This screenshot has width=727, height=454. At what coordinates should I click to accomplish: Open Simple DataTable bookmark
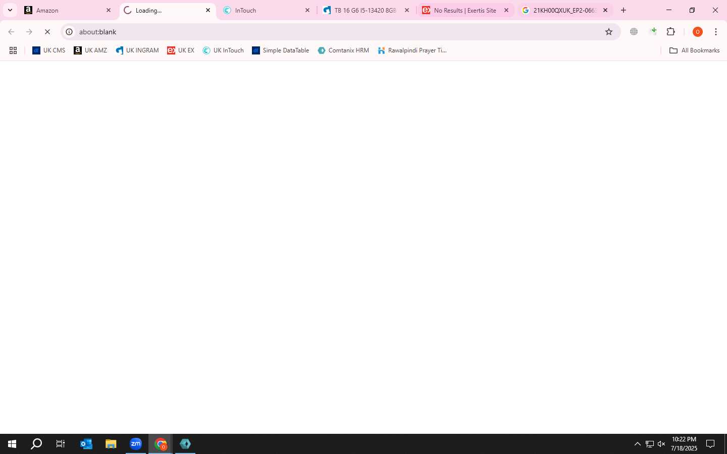tap(281, 50)
